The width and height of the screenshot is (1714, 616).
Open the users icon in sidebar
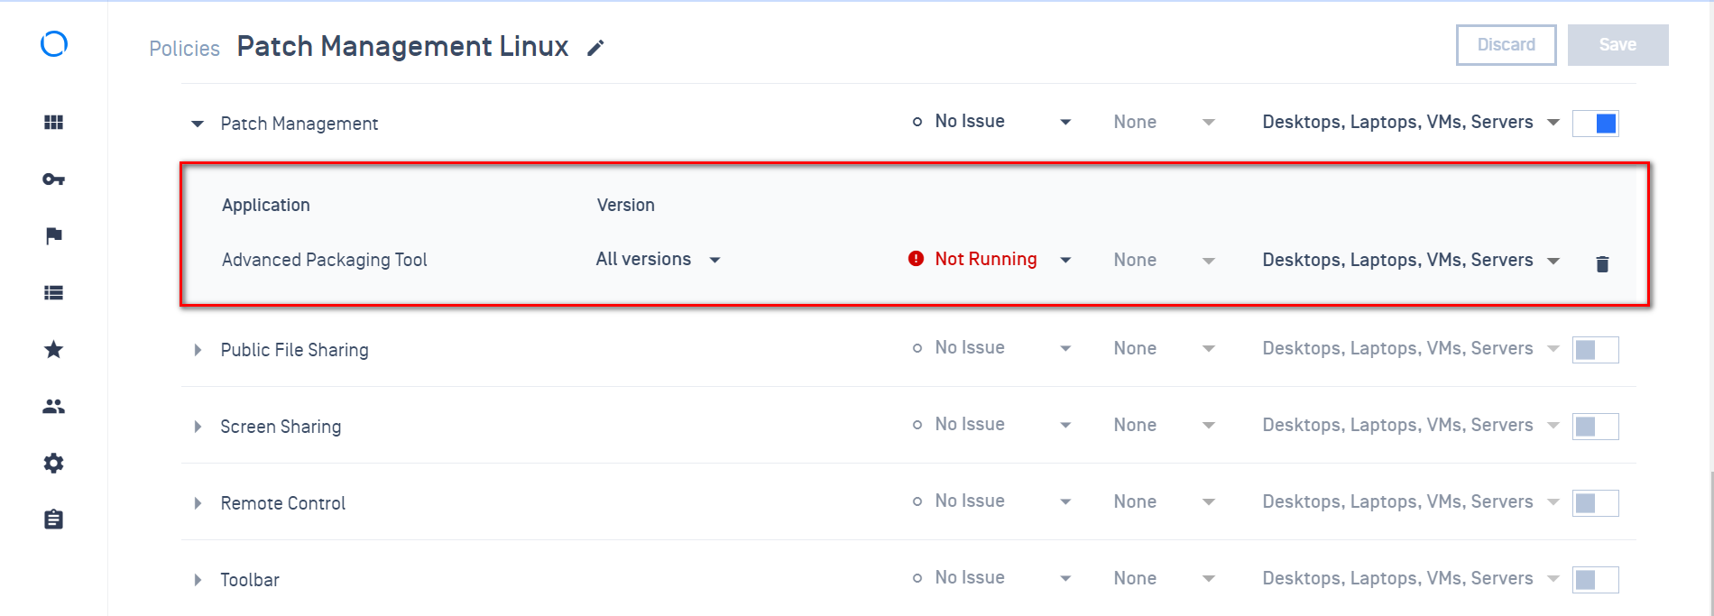point(54,407)
